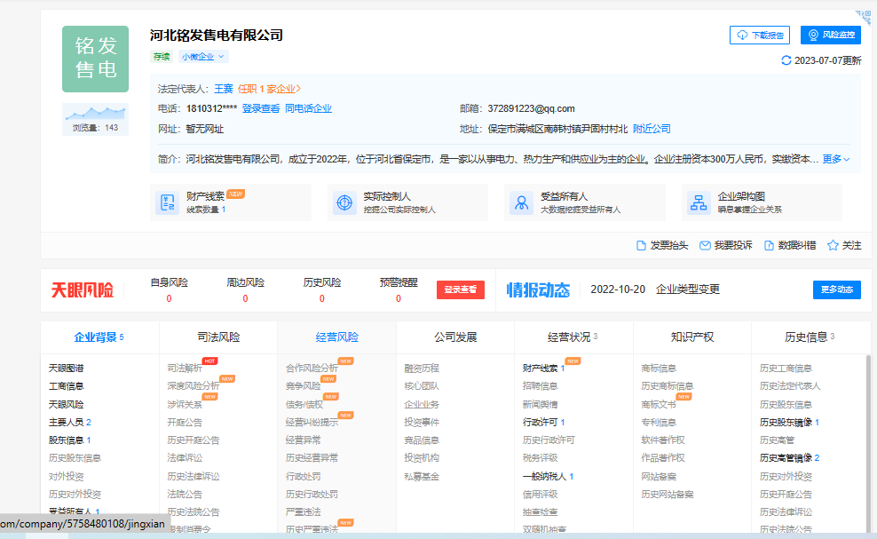The image size is (877, 539).
Task: Open 财产线索 item under 经营状况
Action: click(x=543, y=369)
